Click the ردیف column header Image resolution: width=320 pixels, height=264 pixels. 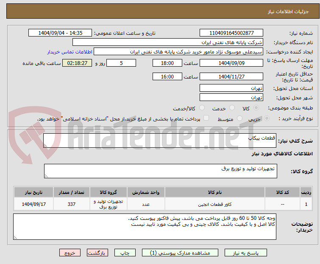306,192
